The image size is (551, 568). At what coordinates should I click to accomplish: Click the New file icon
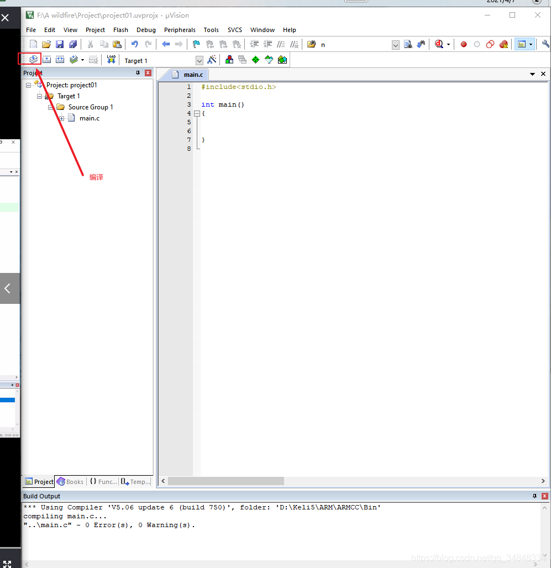33,44
